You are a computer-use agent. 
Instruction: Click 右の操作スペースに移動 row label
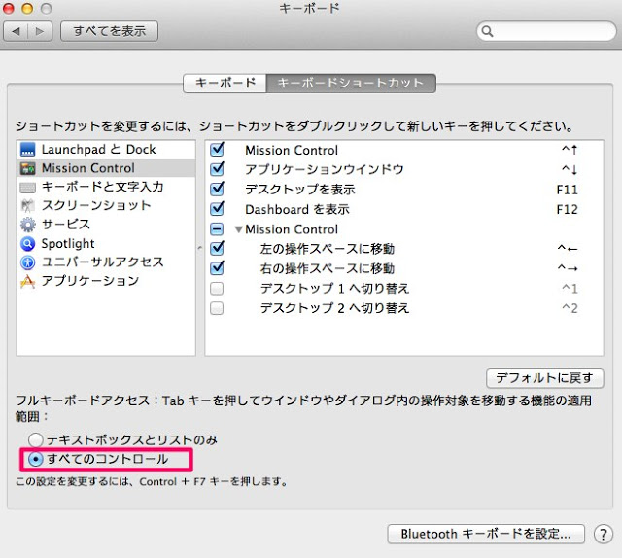coord(328,268)
